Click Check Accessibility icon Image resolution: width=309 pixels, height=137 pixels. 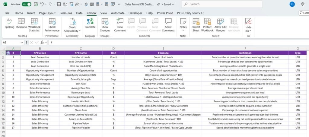(72, 21)
